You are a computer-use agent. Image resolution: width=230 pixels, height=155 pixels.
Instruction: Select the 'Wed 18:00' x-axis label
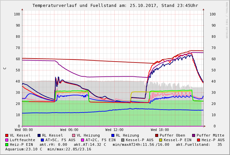160,130
